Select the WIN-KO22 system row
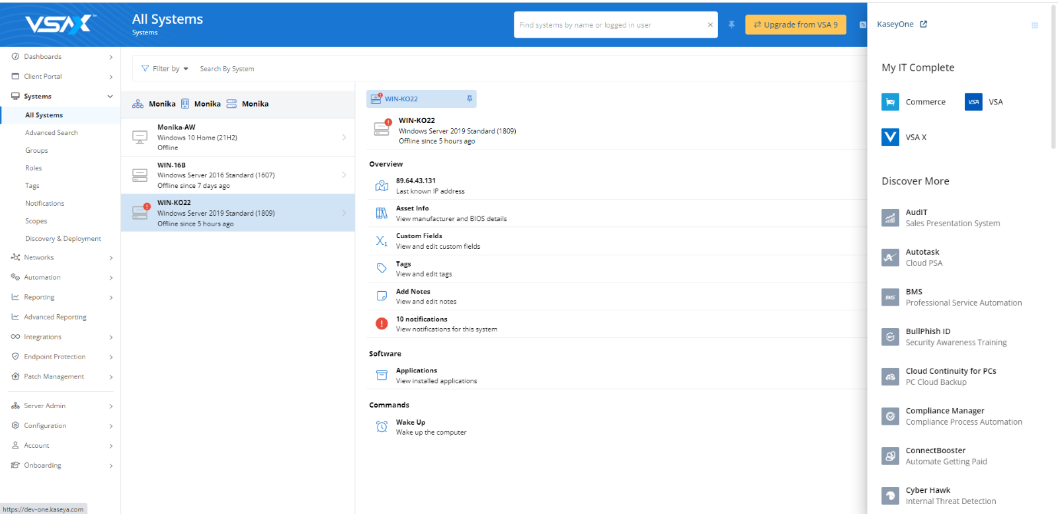The image size is (1058, 514). [x=238, y=213]
